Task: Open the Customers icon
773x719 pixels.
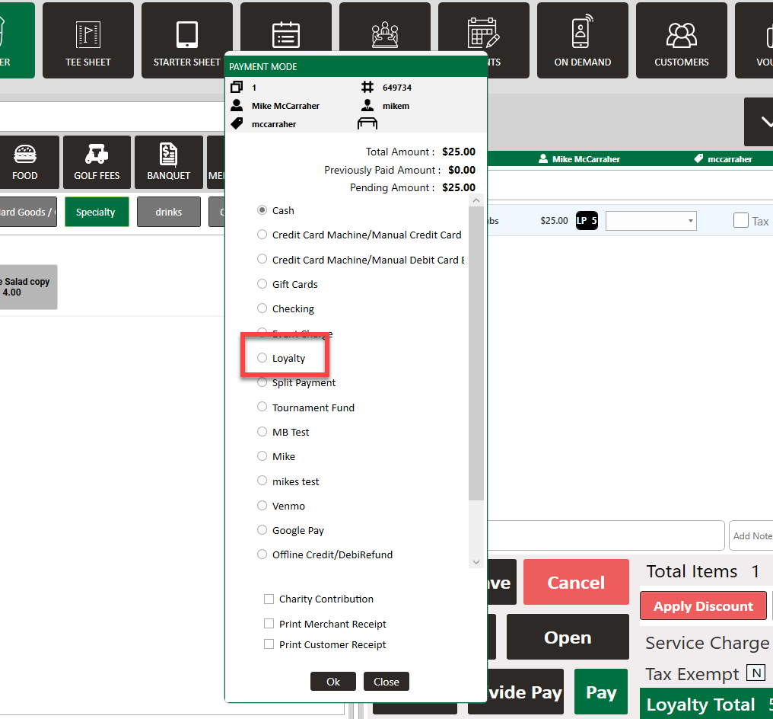Action: point(681,34)
